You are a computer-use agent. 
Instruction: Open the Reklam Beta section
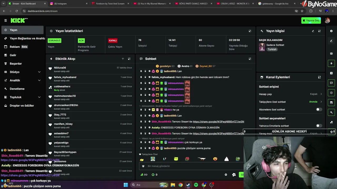tap(22, 47)
